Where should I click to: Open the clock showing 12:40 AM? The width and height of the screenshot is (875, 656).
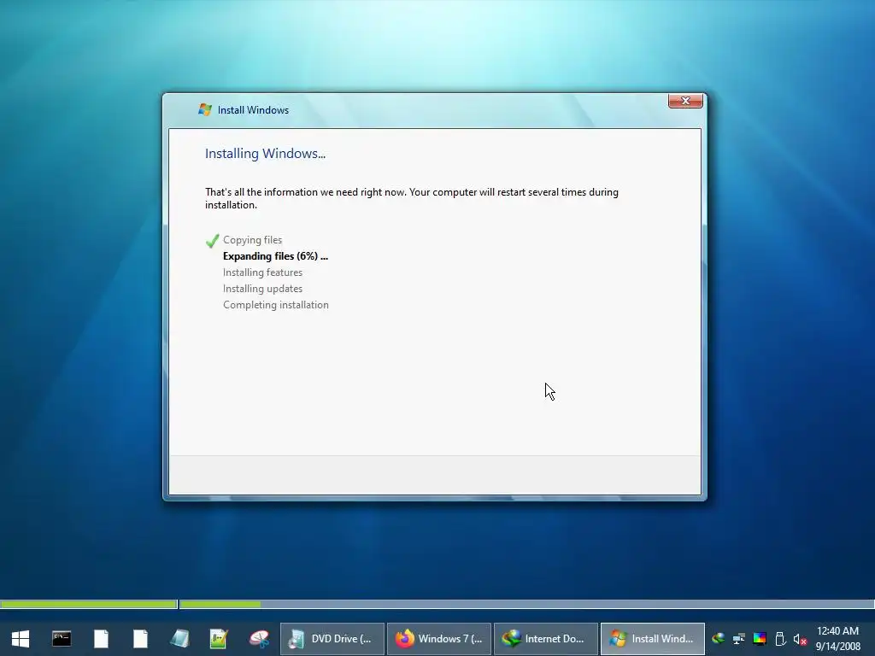(x=837, y=631)
